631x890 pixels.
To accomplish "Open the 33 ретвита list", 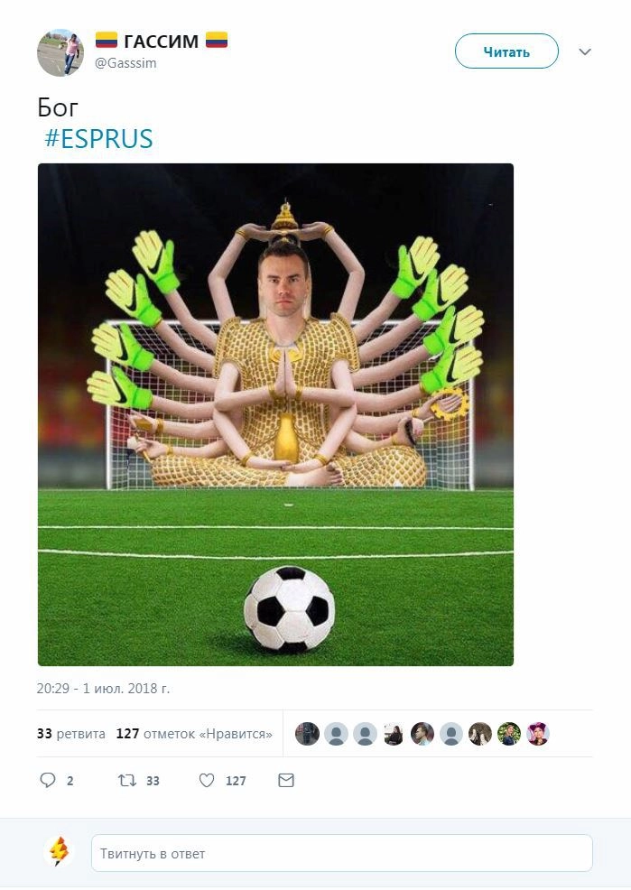I will click(x=71, y=734).
